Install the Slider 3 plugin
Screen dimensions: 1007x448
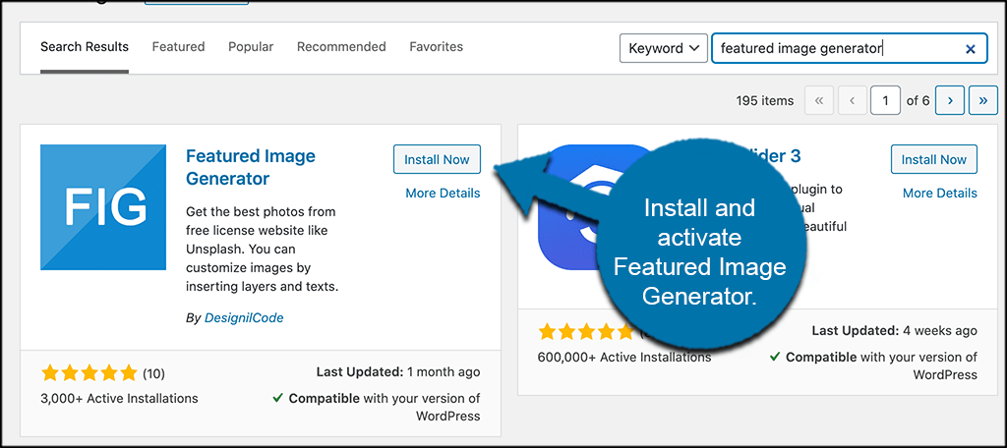934,159
